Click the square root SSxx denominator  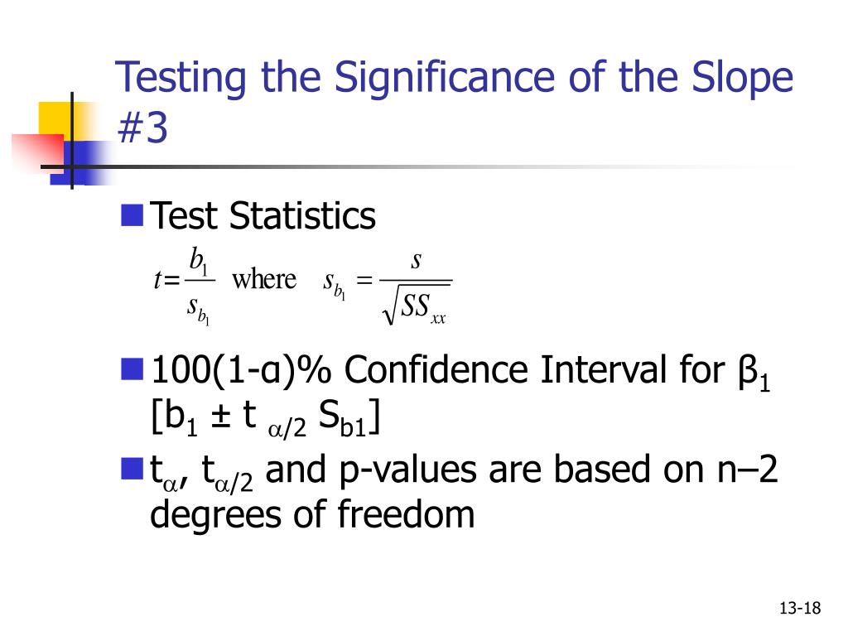[416, 305]
